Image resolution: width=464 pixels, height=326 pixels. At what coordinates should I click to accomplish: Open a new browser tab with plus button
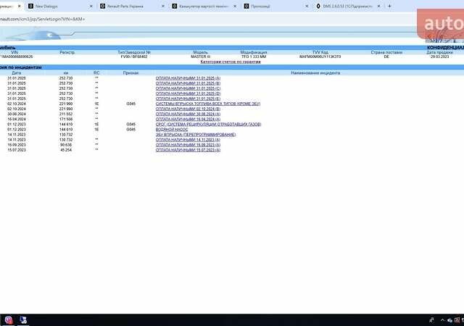pos(389,6)
